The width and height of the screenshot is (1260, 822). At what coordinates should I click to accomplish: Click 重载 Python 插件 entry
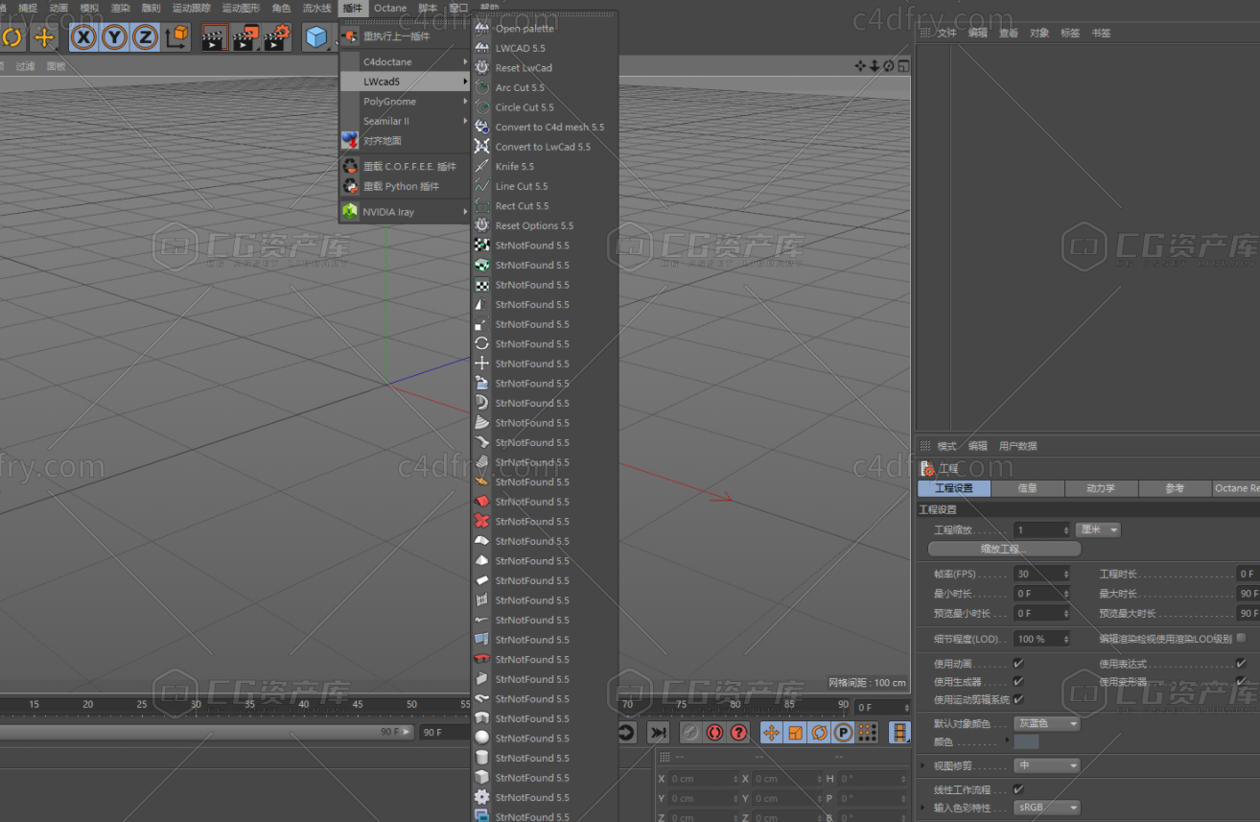tap(405, 186)
